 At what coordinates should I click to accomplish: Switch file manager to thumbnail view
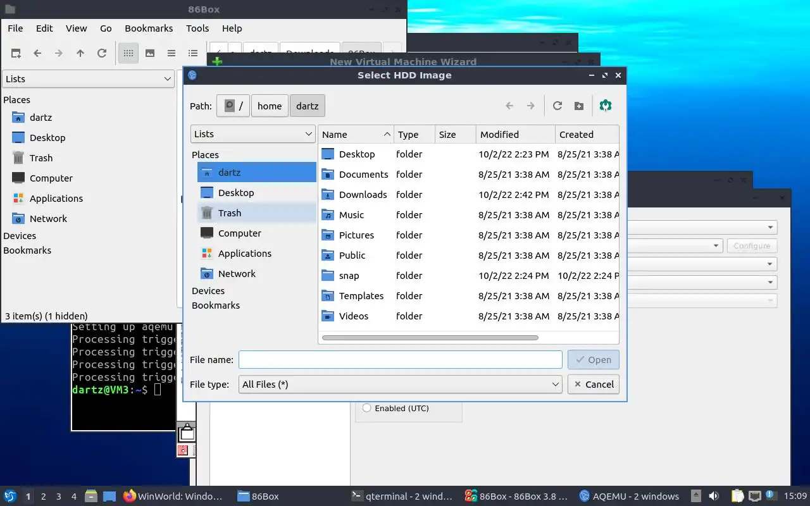click(x=150, y=54)
